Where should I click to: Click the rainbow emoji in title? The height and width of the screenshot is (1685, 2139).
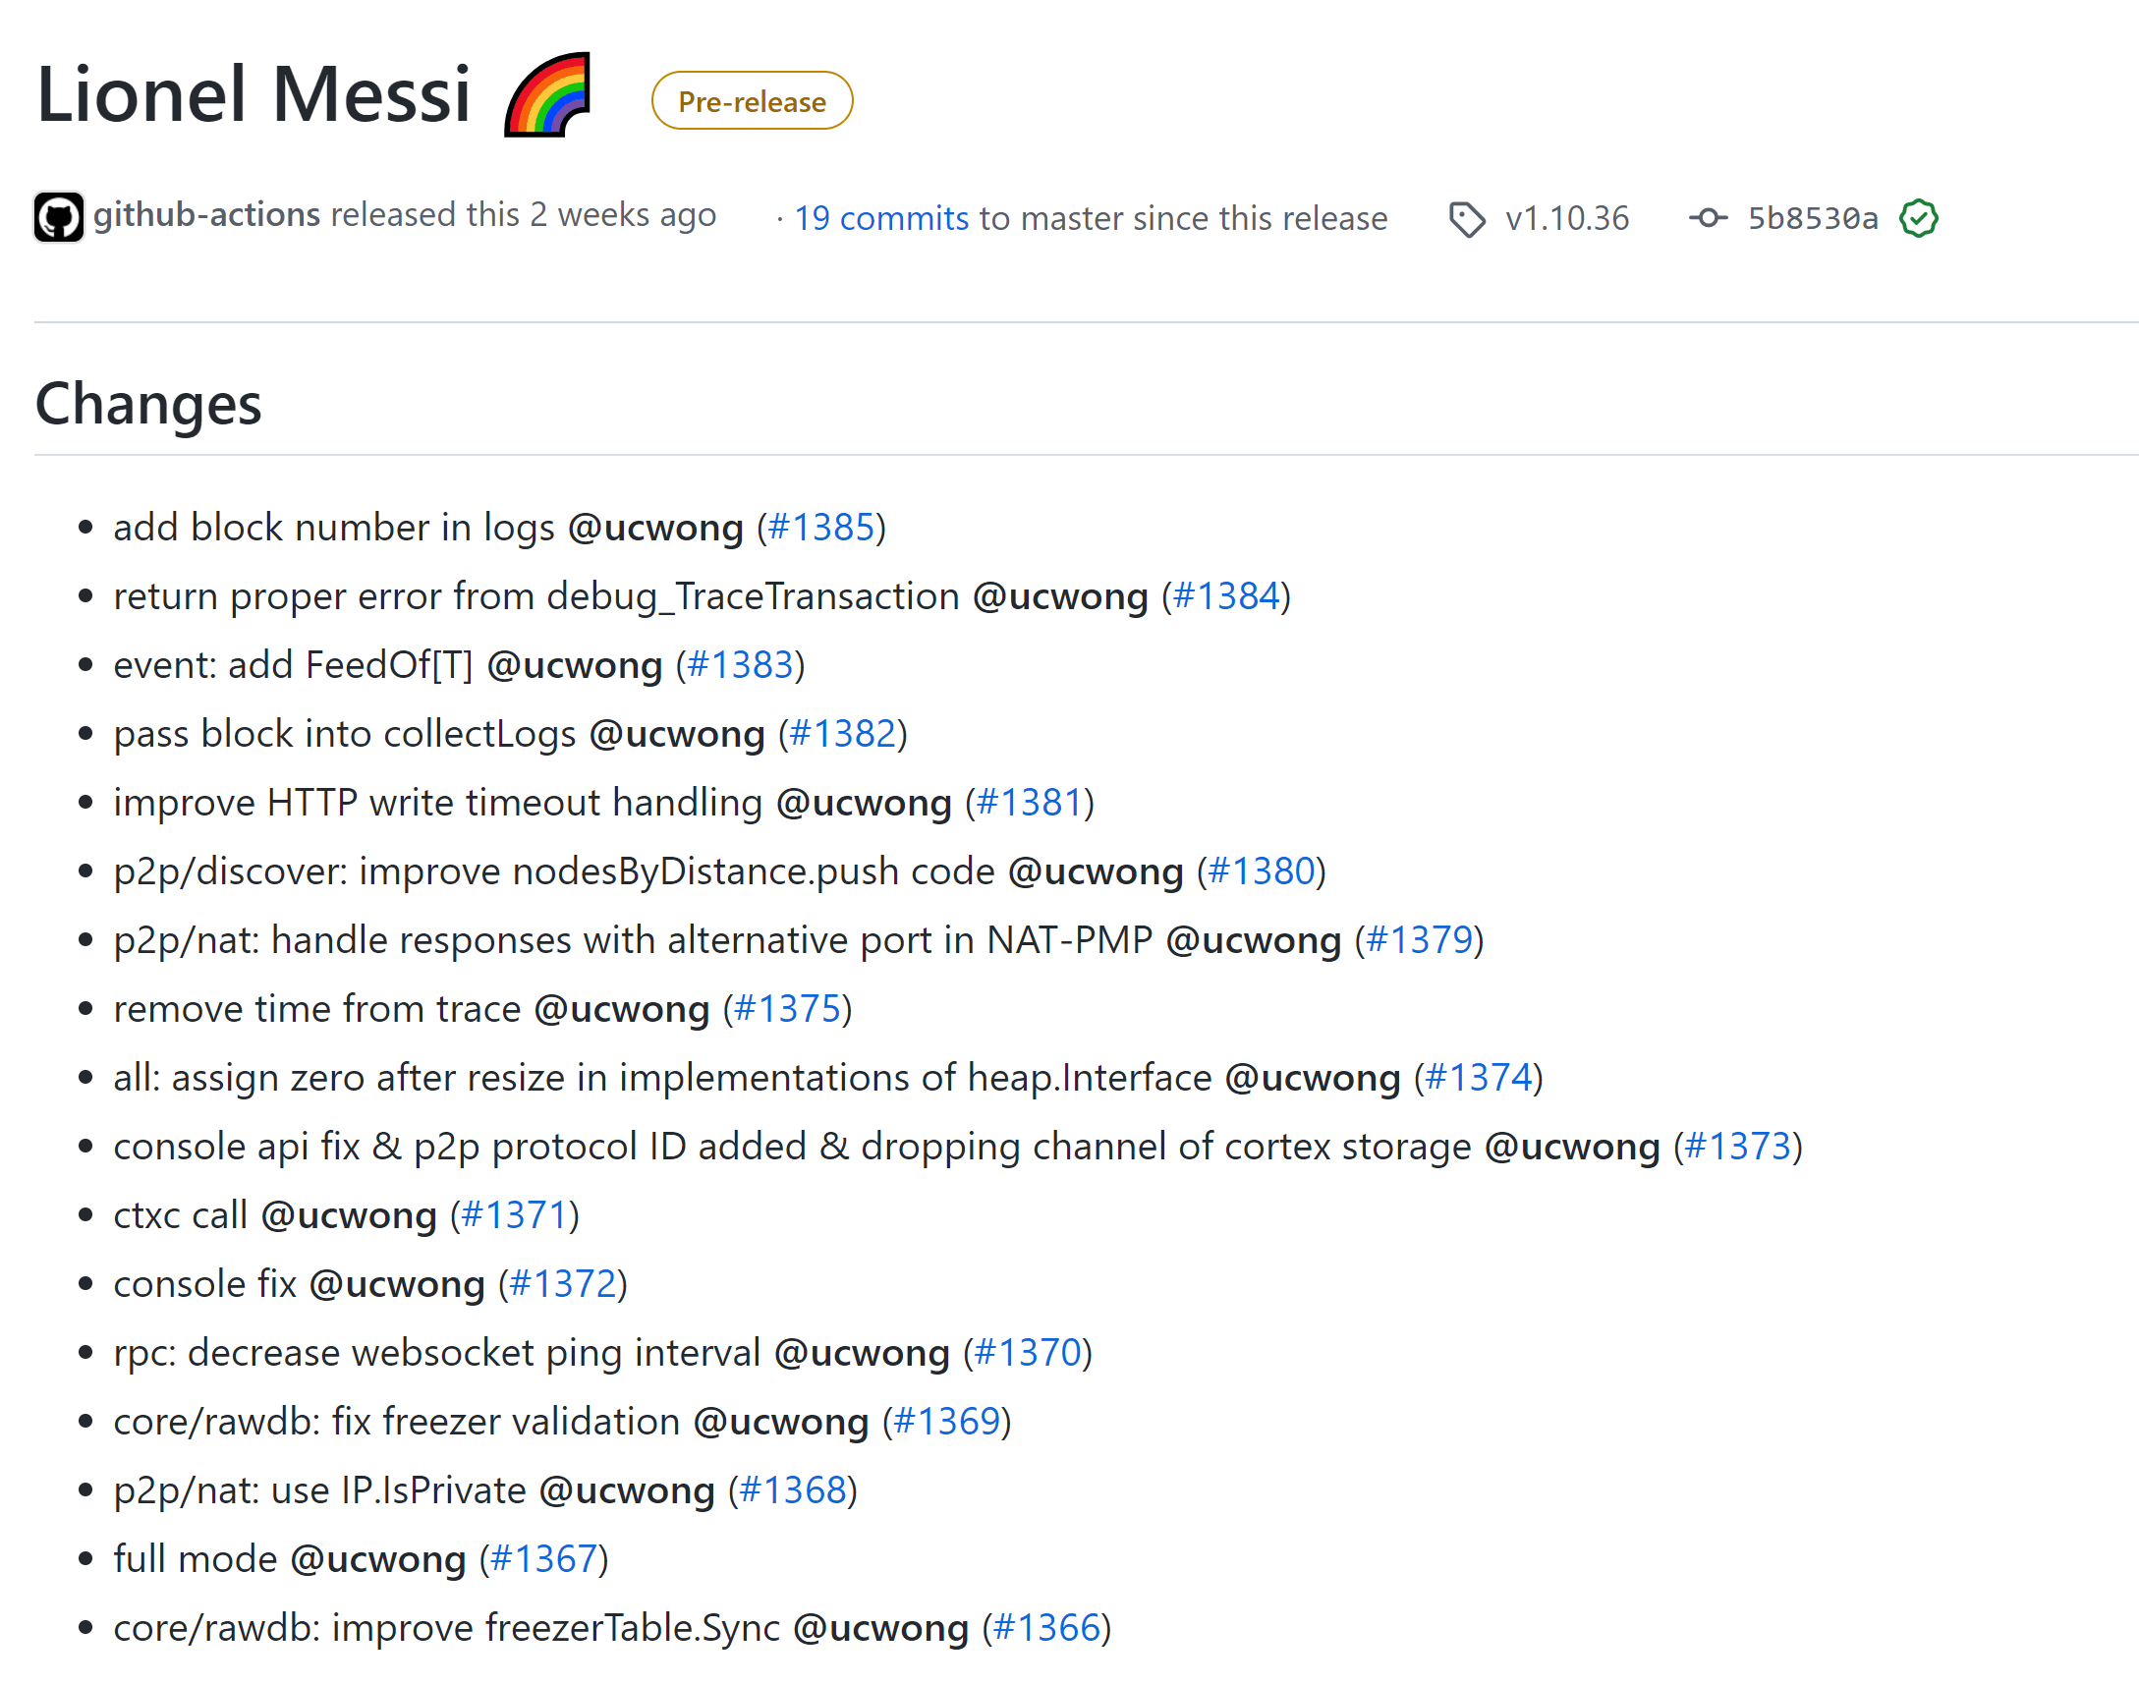pos(547,94)
